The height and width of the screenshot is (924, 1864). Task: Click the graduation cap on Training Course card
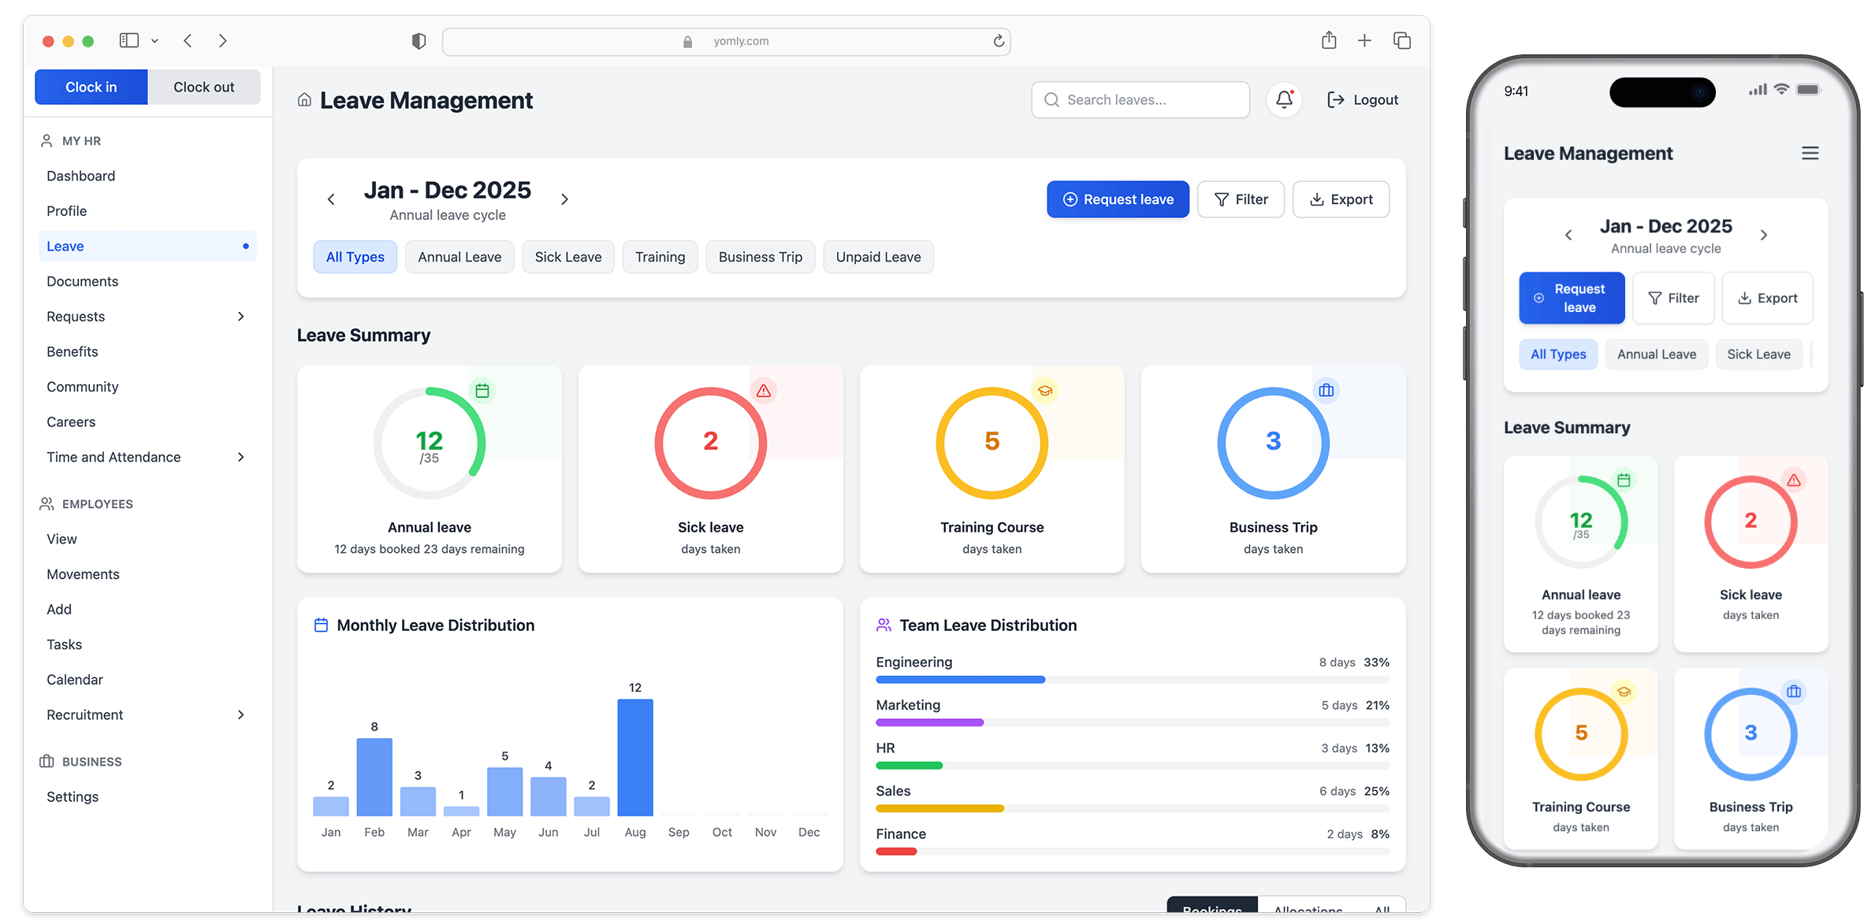pos(1045,391)
